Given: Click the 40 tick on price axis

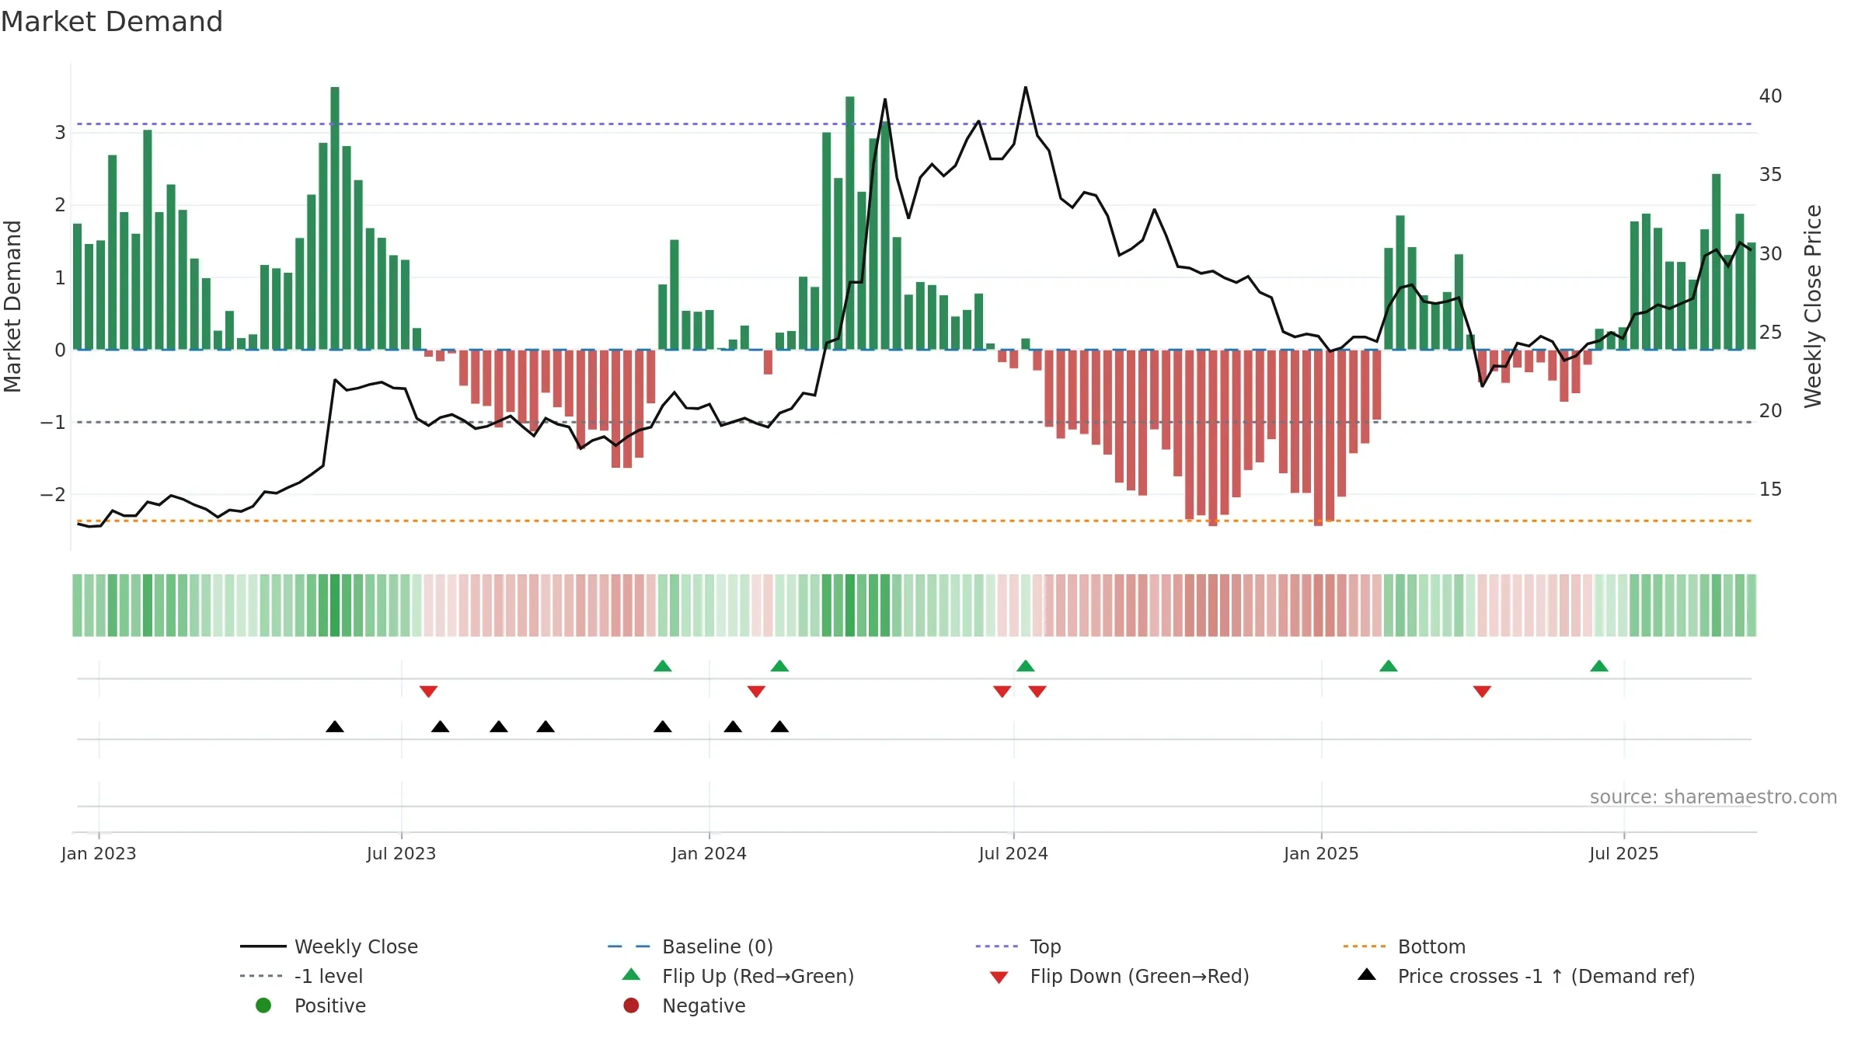Looking at the screenshot, I should tap(1770, 96).
